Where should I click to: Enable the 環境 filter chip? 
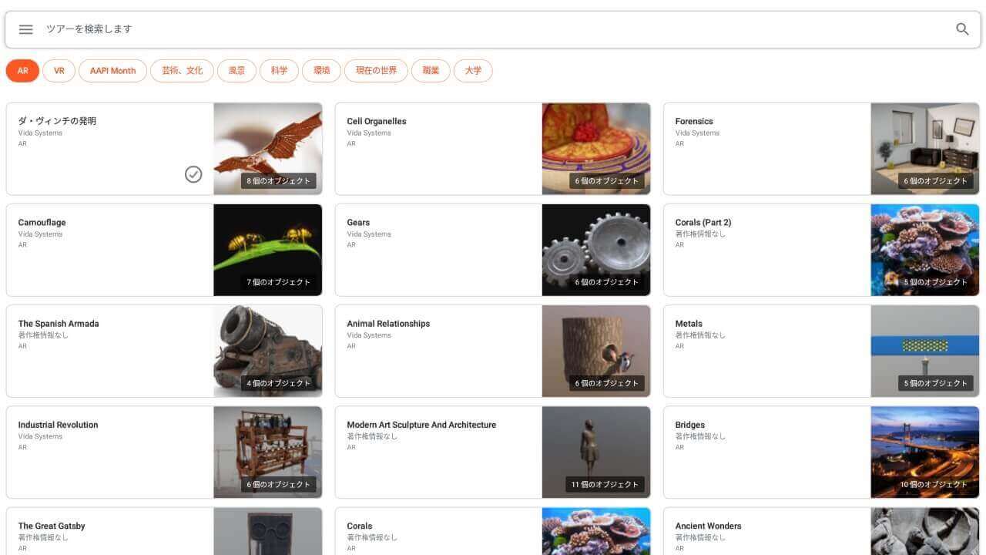click(321, 71)
